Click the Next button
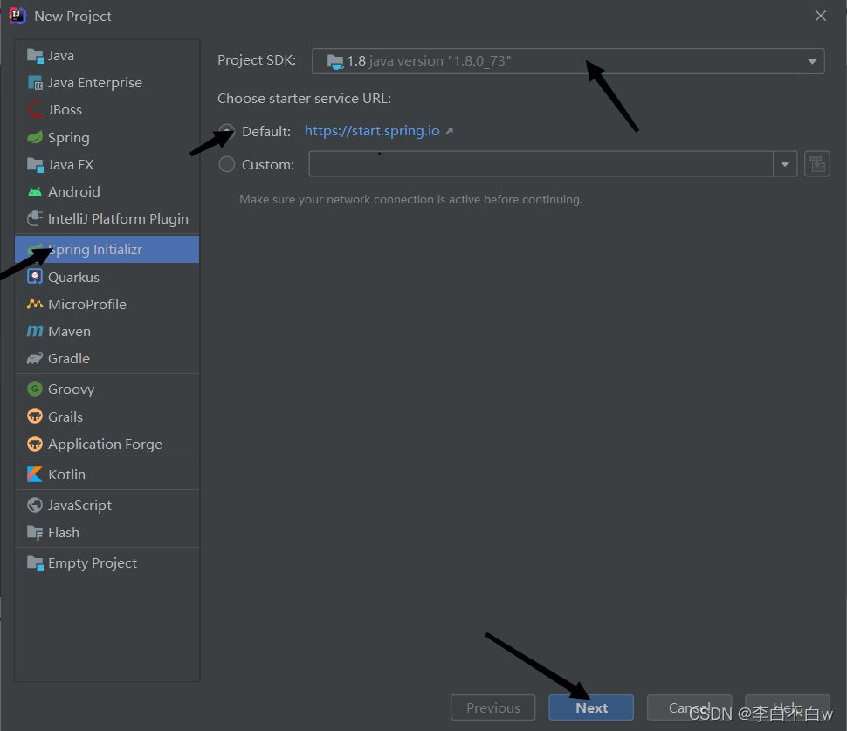 pos(591,707)
